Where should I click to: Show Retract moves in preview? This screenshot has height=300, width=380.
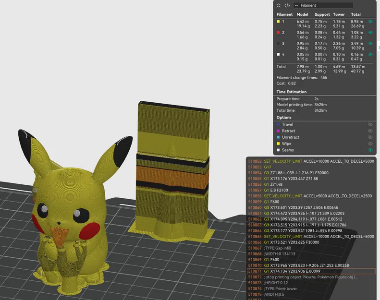370,131
